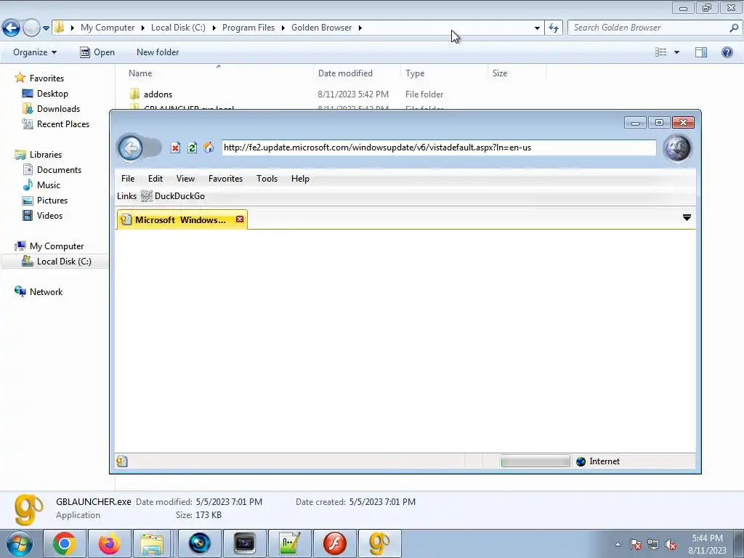Close the Microsoft Windows tab with red X
Screen dimensions: 744x558
click(x=240, y=219)
